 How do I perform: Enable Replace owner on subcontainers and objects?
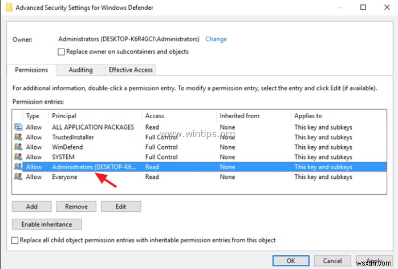pyautogui.click(x=62, y=52)
